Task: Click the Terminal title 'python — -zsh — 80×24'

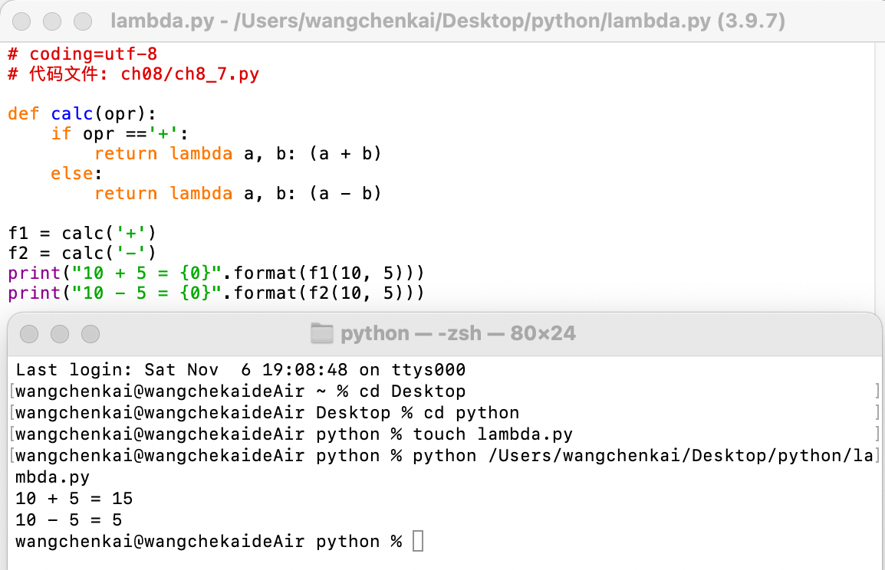Action: (x=458, y=333)
